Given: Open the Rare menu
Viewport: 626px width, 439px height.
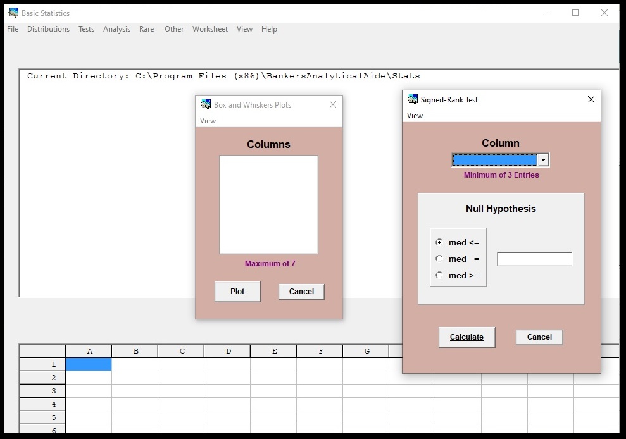Looking at the screenshot, I should click(x=146, y=28).
